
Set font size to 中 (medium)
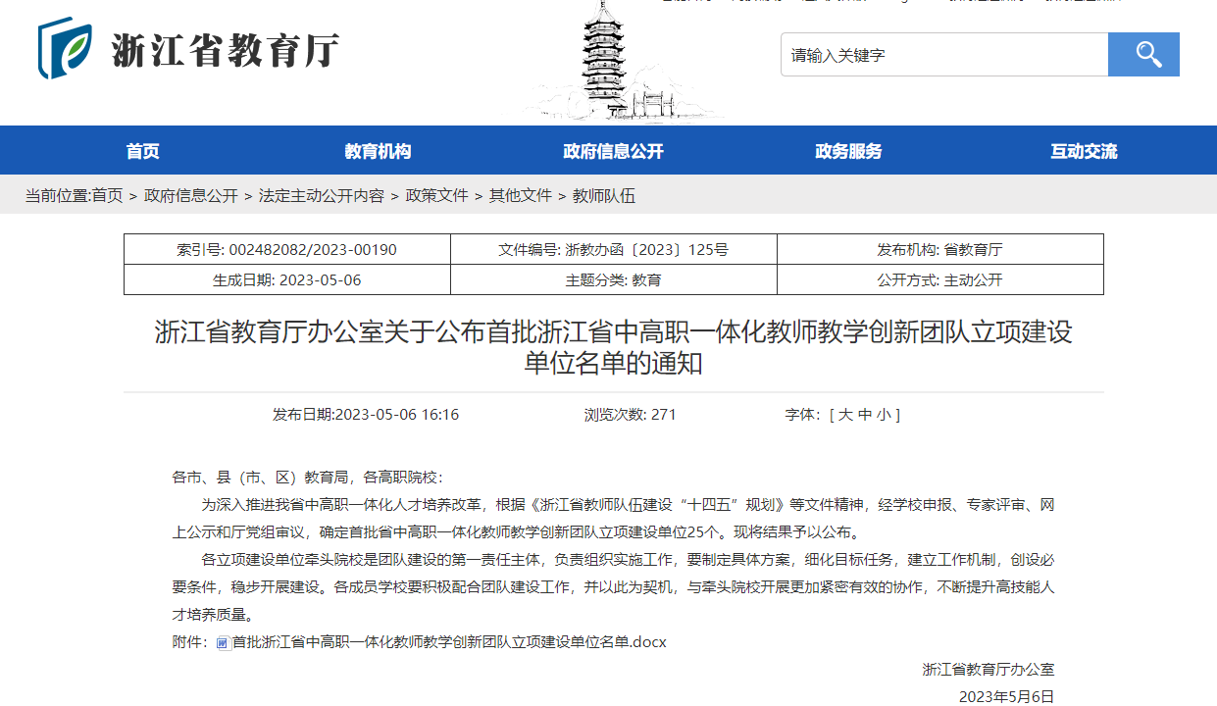pos(865,415)
